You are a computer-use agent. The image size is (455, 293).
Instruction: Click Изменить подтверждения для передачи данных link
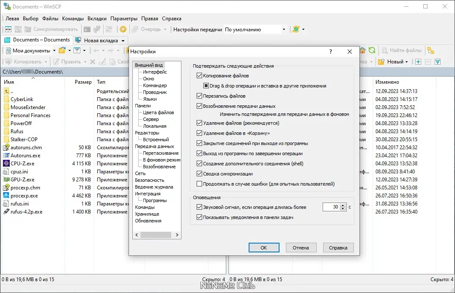point(284,114)
